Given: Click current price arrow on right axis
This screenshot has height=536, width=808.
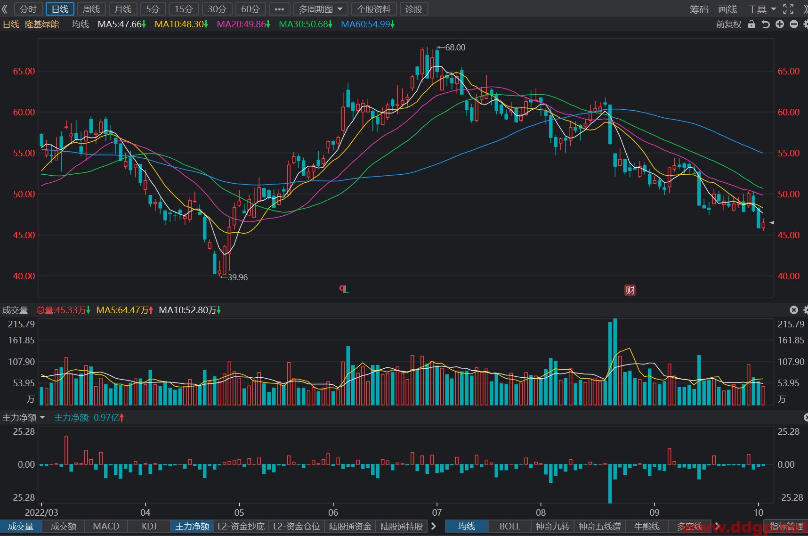Looking at the screenshot, I should [772, 222].
